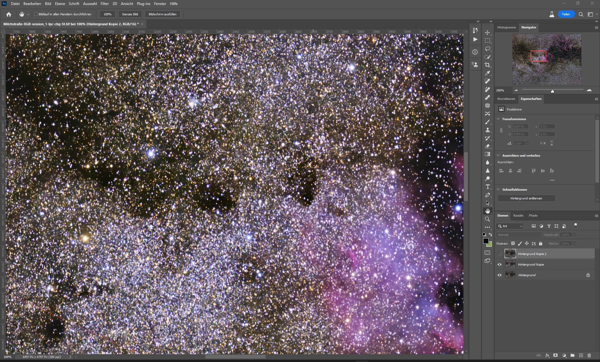Create a new layer with plus icon
Screen dimensions: 600x362
[x=581, y=355]
